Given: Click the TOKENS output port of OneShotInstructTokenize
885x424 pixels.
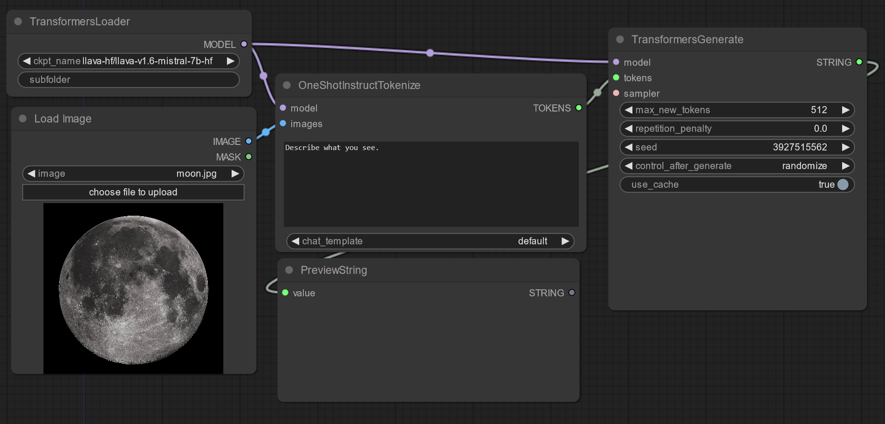Looking at the screenshot, I should click(x=579, y=108).
